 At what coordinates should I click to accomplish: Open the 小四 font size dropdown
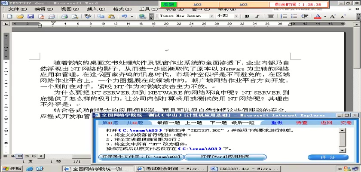click(236, 16)
